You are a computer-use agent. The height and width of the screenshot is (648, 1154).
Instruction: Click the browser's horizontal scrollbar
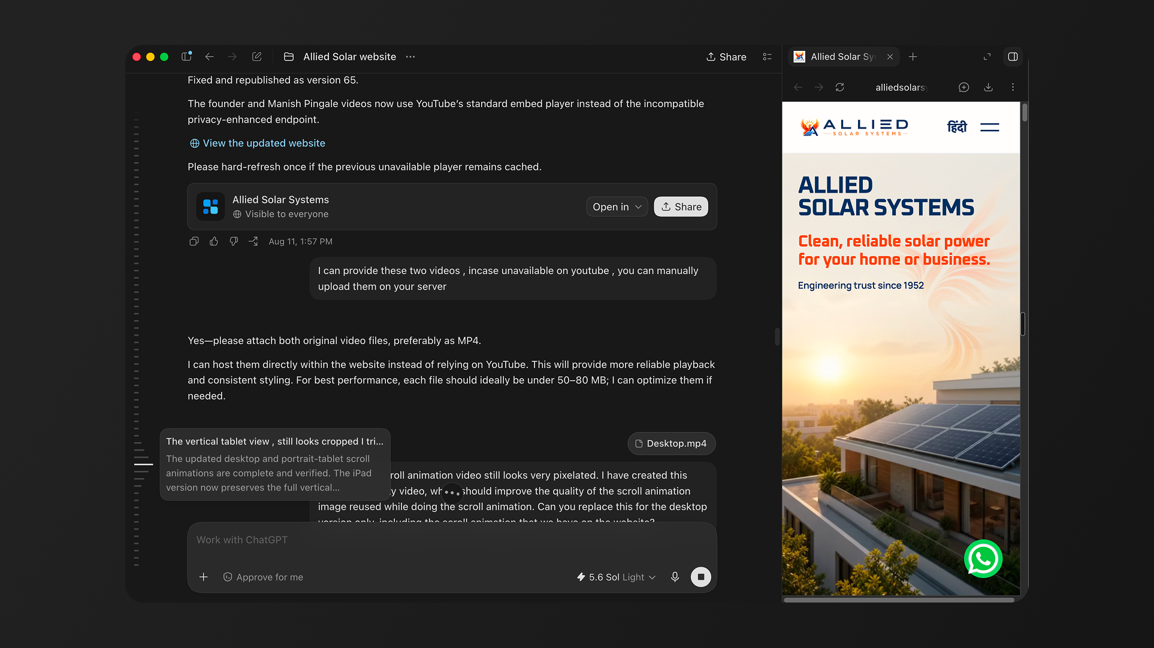point(899,600)
